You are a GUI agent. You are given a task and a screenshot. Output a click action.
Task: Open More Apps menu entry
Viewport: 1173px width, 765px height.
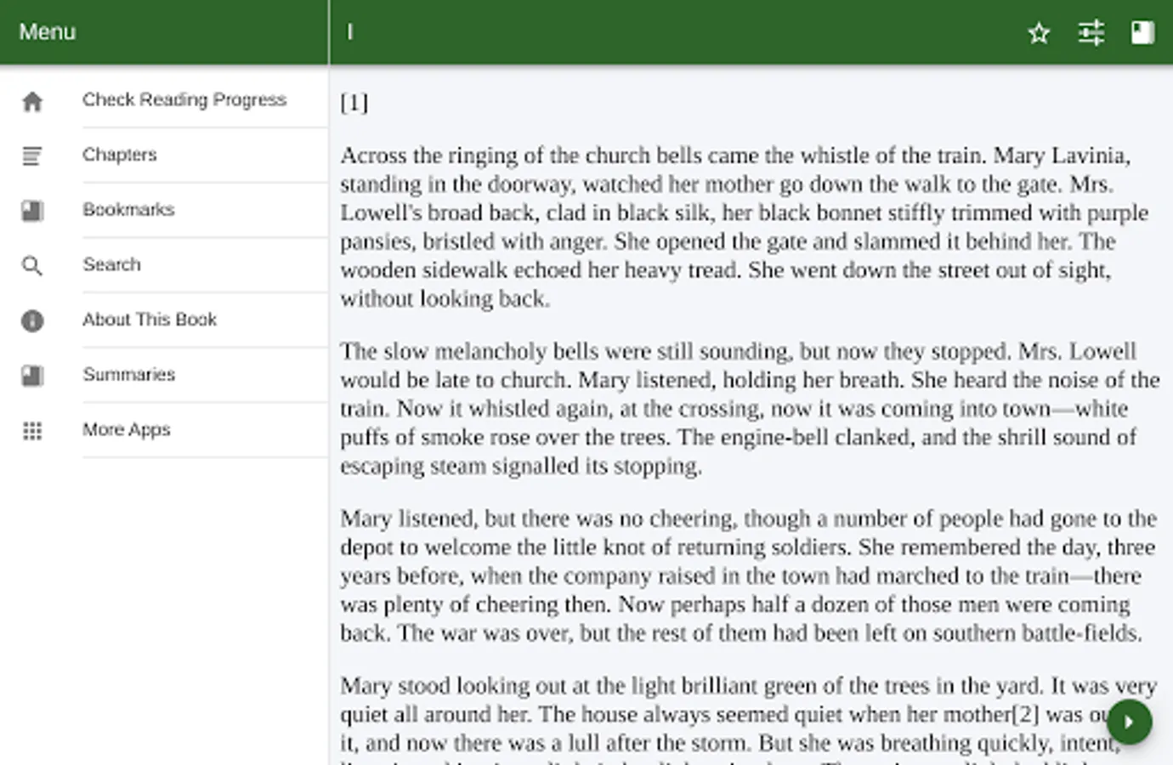tap(127, 429)
